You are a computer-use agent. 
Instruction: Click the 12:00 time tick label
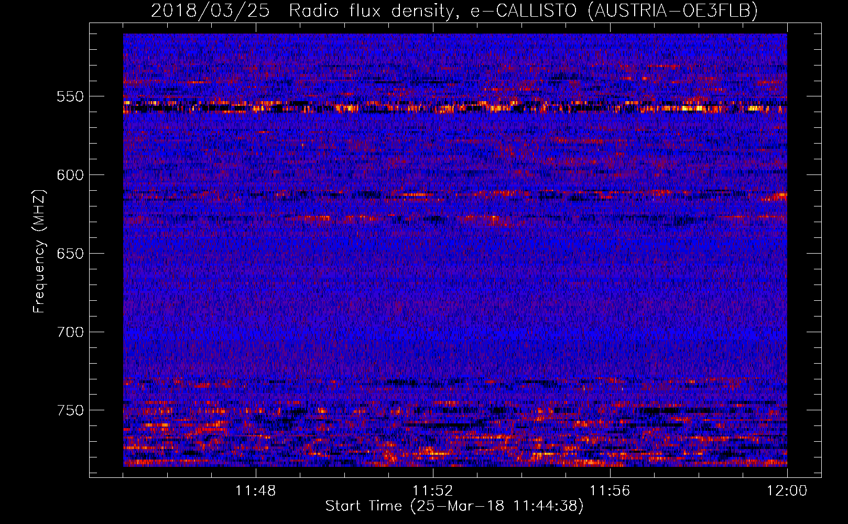point(787,490)
